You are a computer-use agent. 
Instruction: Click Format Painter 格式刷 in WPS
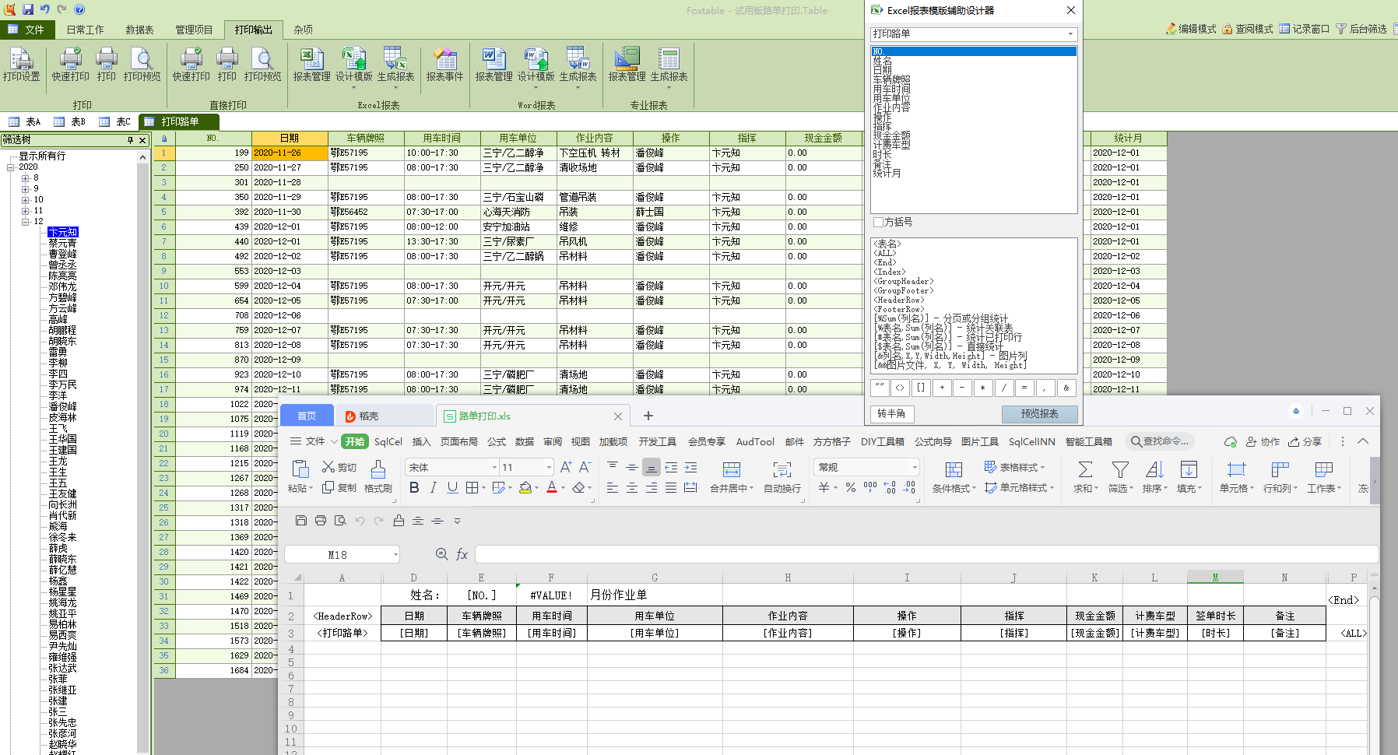[x=378, y=476]
